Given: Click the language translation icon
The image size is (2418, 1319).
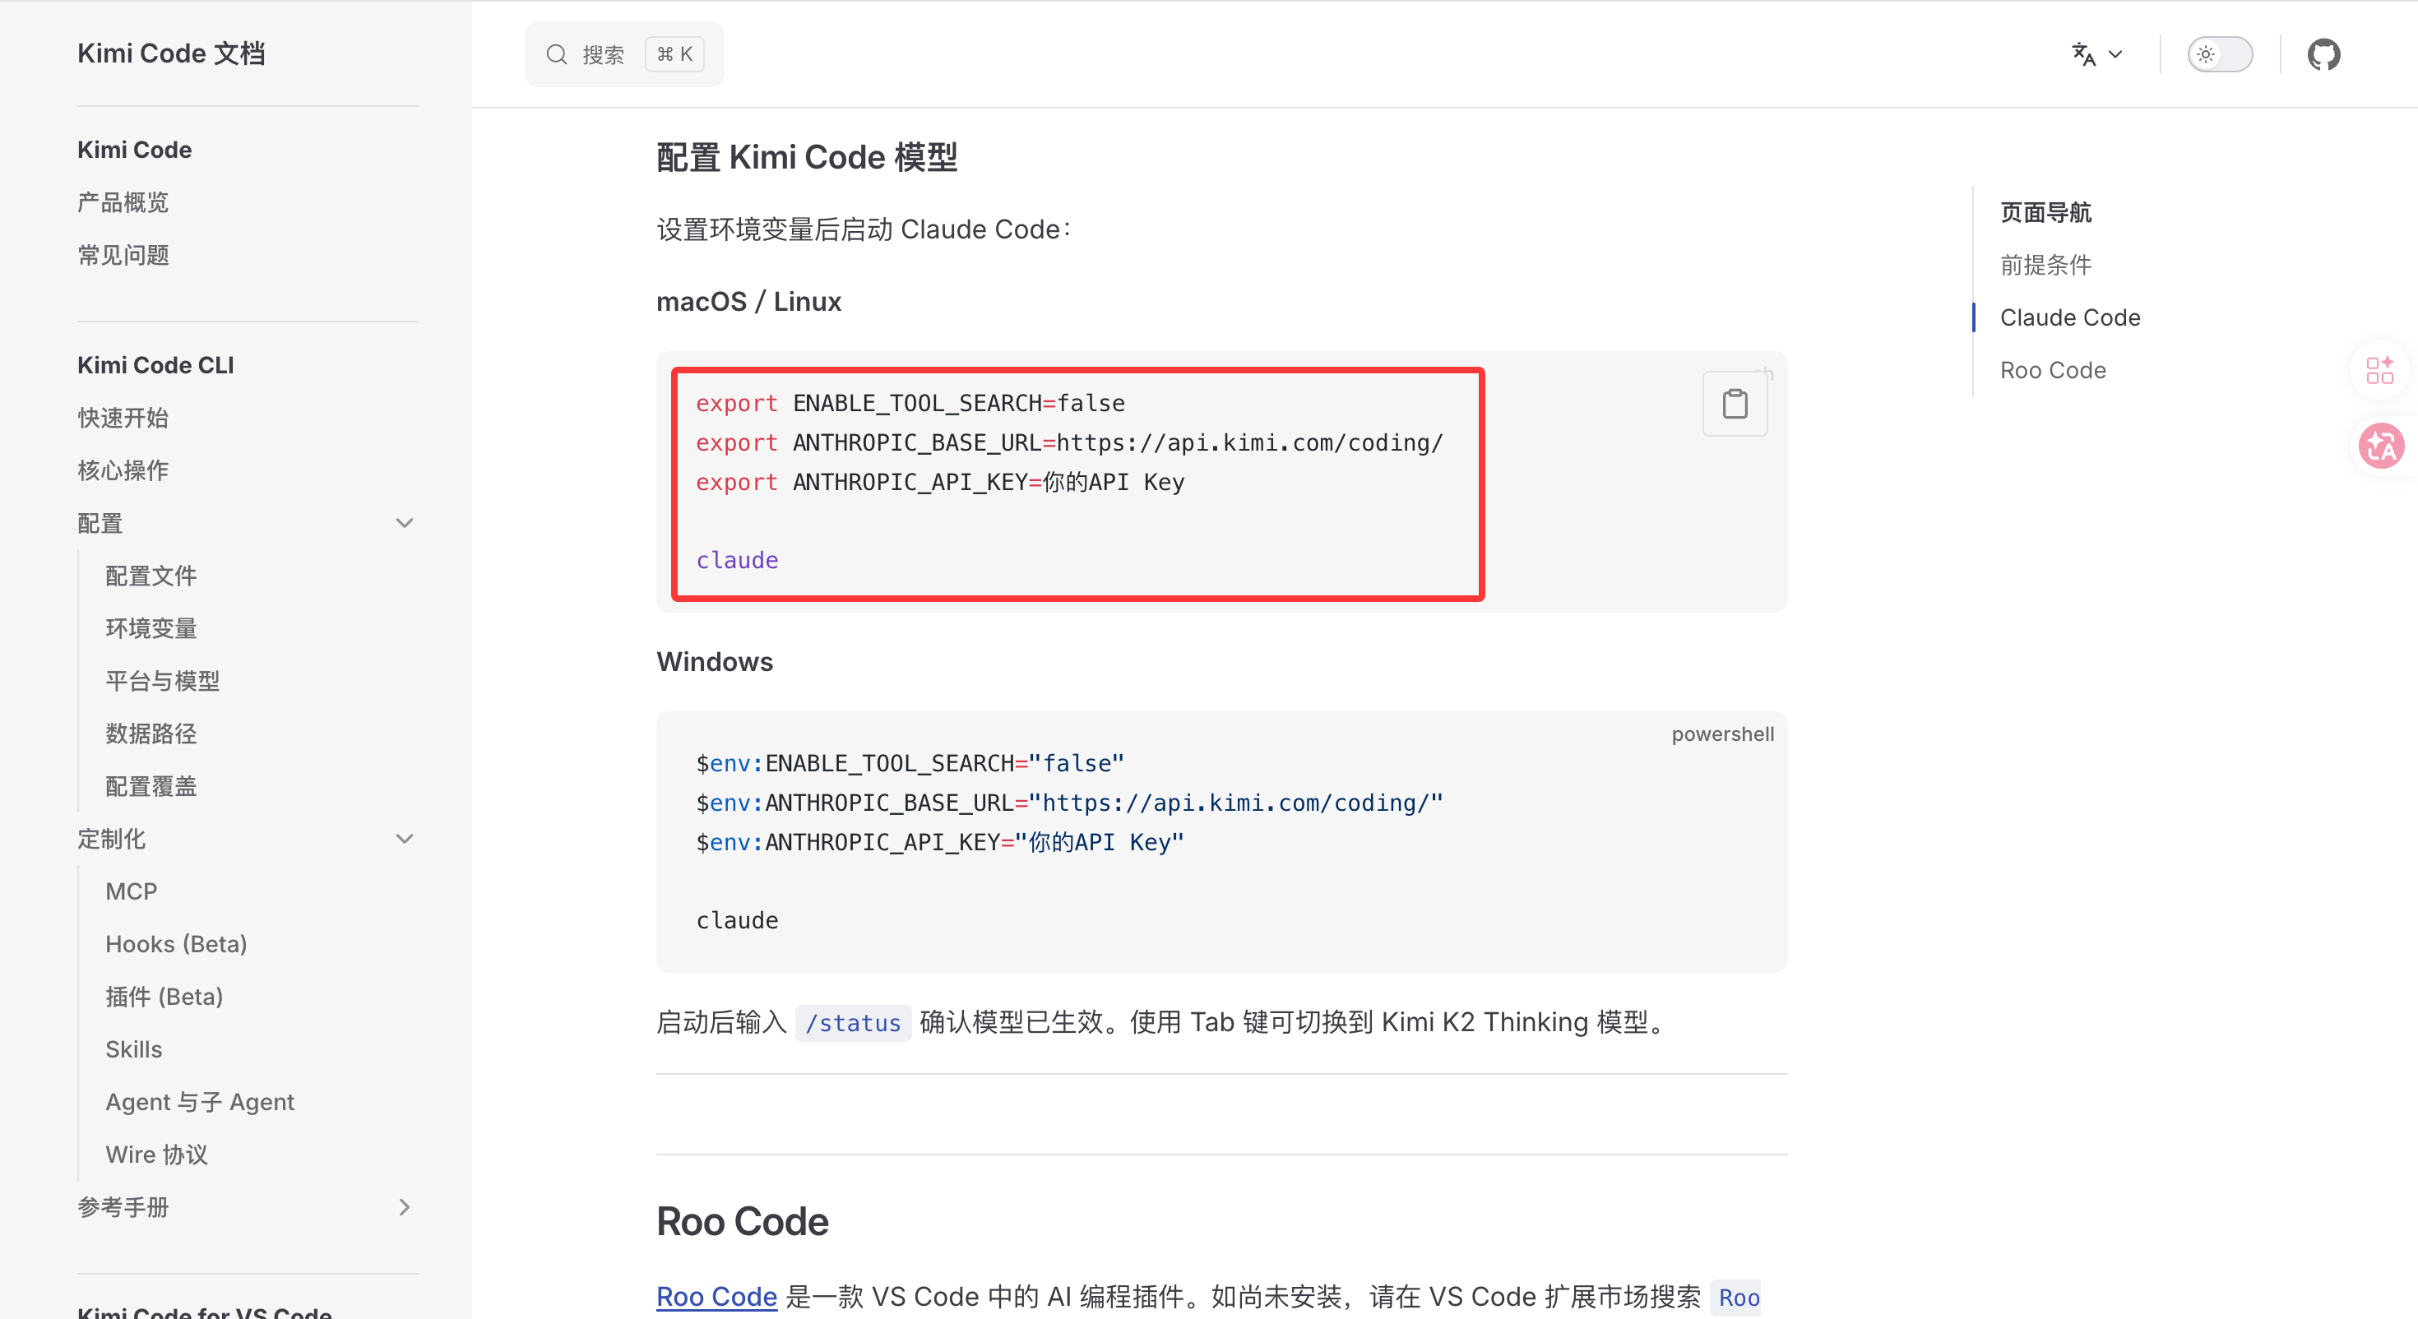Looking at the screenshot, I should 2083,54.
